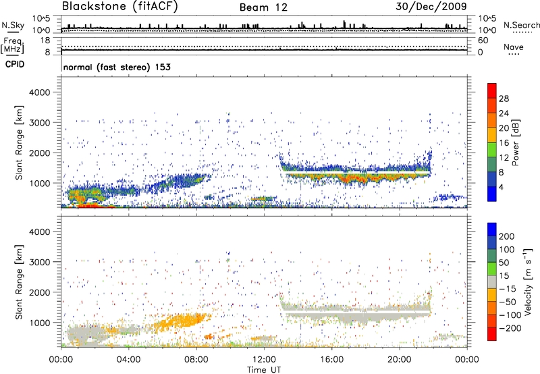The height and width of the screenshot is (374, 540).
Task: Click the "-15" label on the velocity colorbar
Action: [508, 289]
